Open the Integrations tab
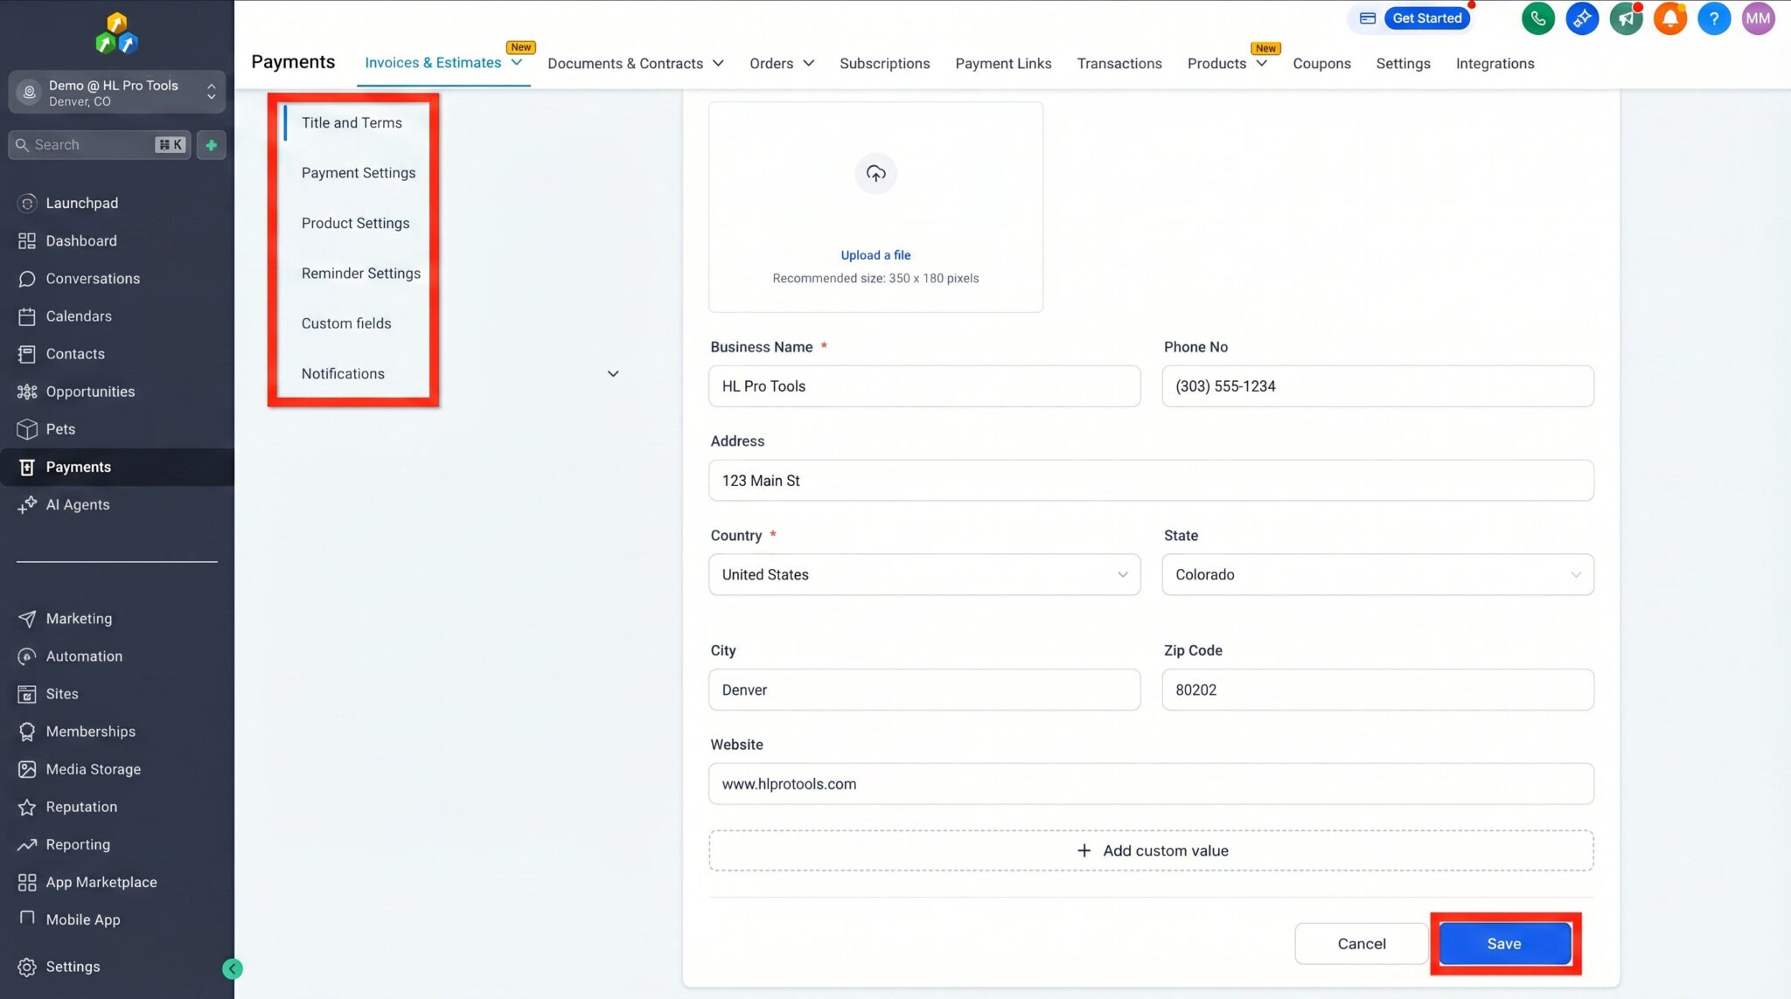The image size is (1791, 999). (1495, 64)
